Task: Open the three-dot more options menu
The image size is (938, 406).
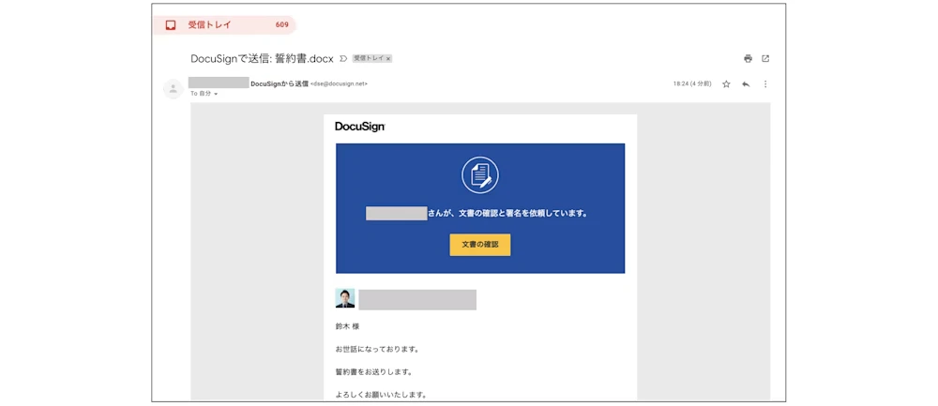Action: [765, 84]
